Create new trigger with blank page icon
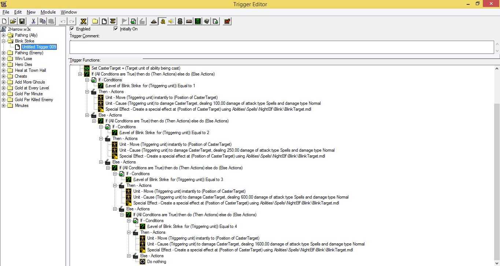The image size is (500, 266). pos(104,21)
